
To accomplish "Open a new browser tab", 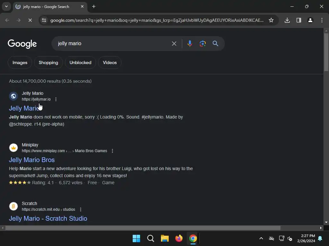I will click(94, 6).
